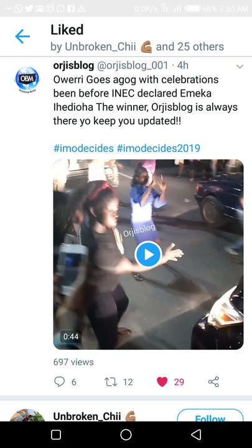Retweet the orjisblog post
The width and height of the screenshot is (252, 448).
111,382
